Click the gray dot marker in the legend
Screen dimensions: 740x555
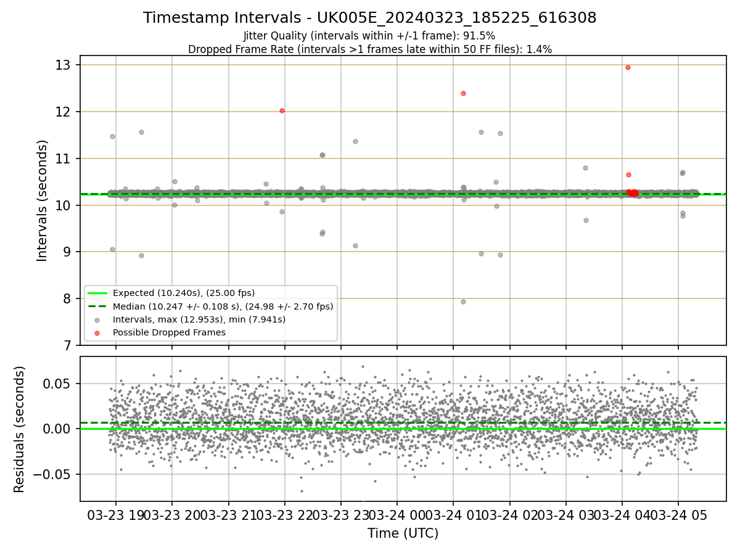click(97, 319)
